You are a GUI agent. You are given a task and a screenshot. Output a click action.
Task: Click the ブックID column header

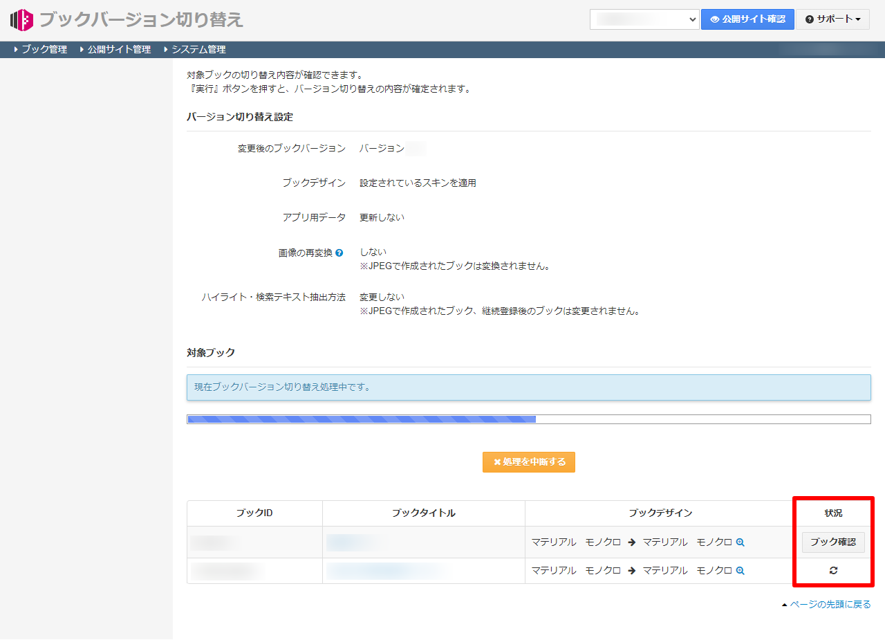(254, 513)
